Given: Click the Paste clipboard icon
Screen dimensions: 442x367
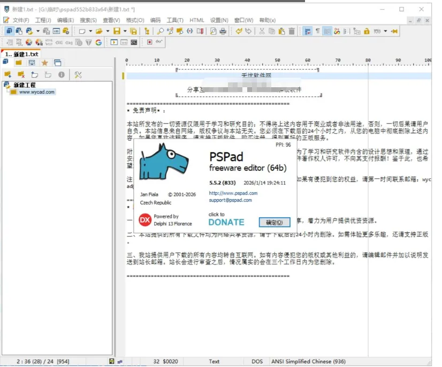Looking at the screenshot, I should point(281,31).
